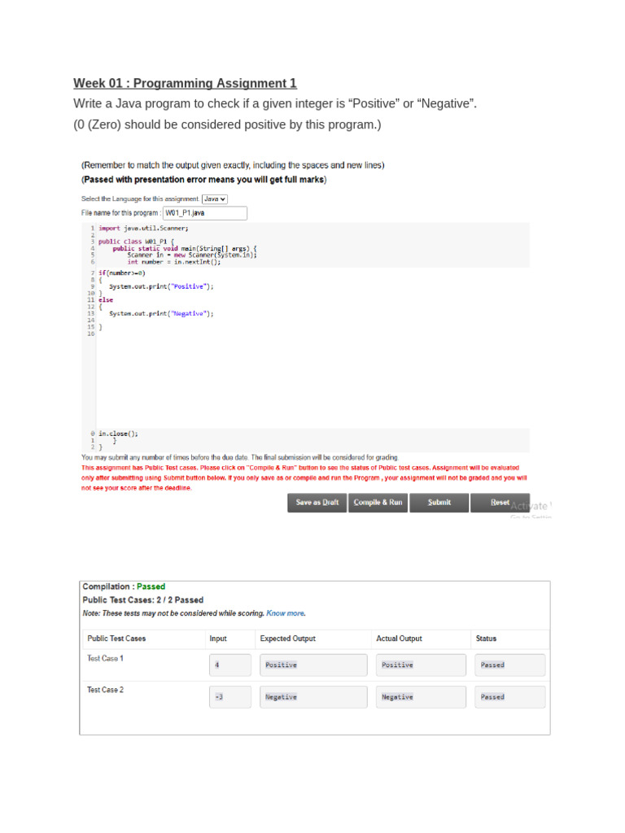Viewport: 625px width, 833px height.
Task: Click the Expected Output column header
Action: pos(287,639)
